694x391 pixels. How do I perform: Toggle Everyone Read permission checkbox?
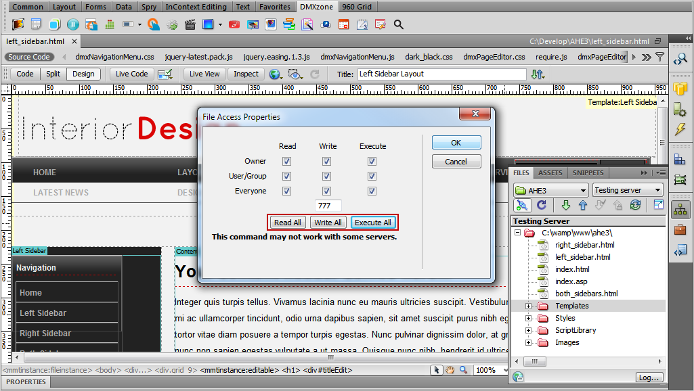click(287, 191)
